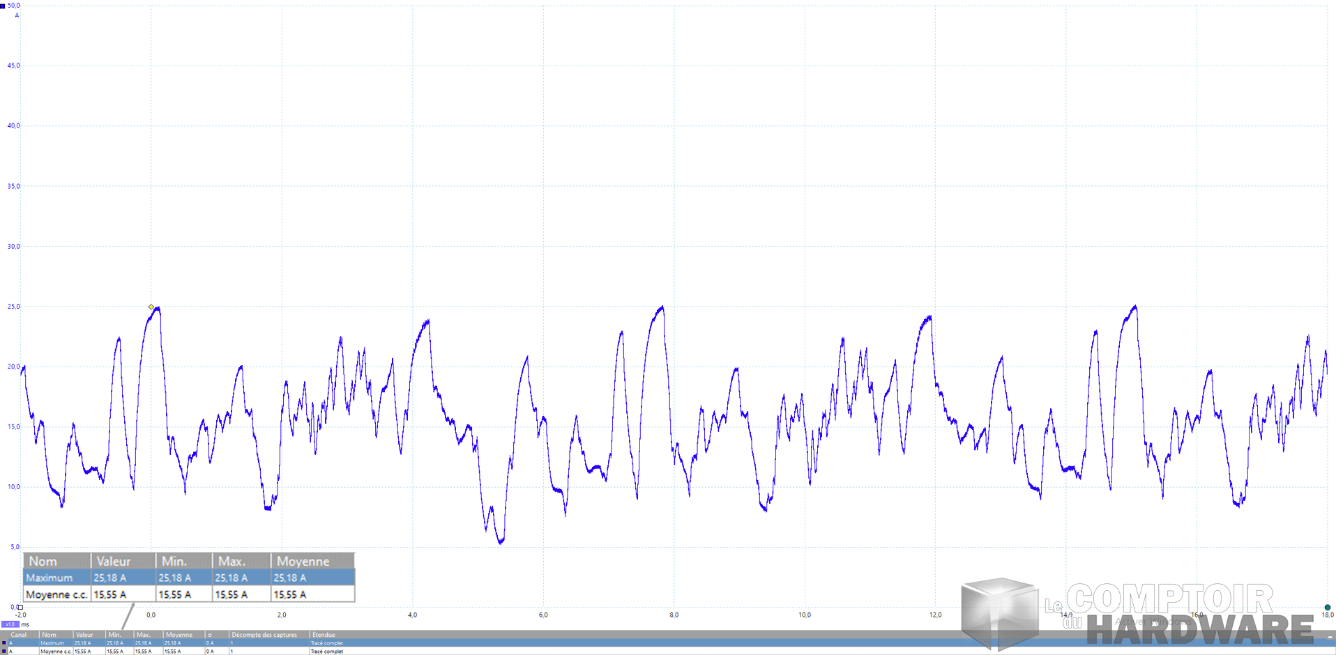
Task: Click the blue channel marker of Moyenne c.c. row
Action: 3,652
